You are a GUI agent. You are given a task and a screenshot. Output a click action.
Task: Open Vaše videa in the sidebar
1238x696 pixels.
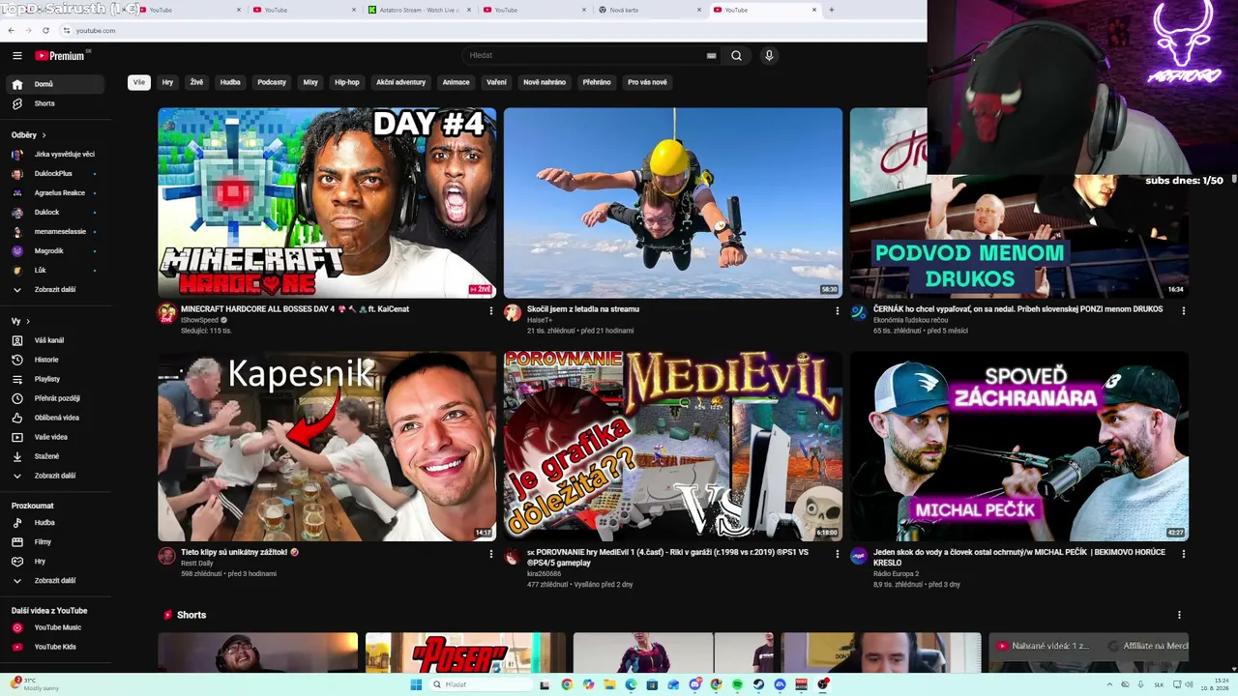click(x=54, y=437)
